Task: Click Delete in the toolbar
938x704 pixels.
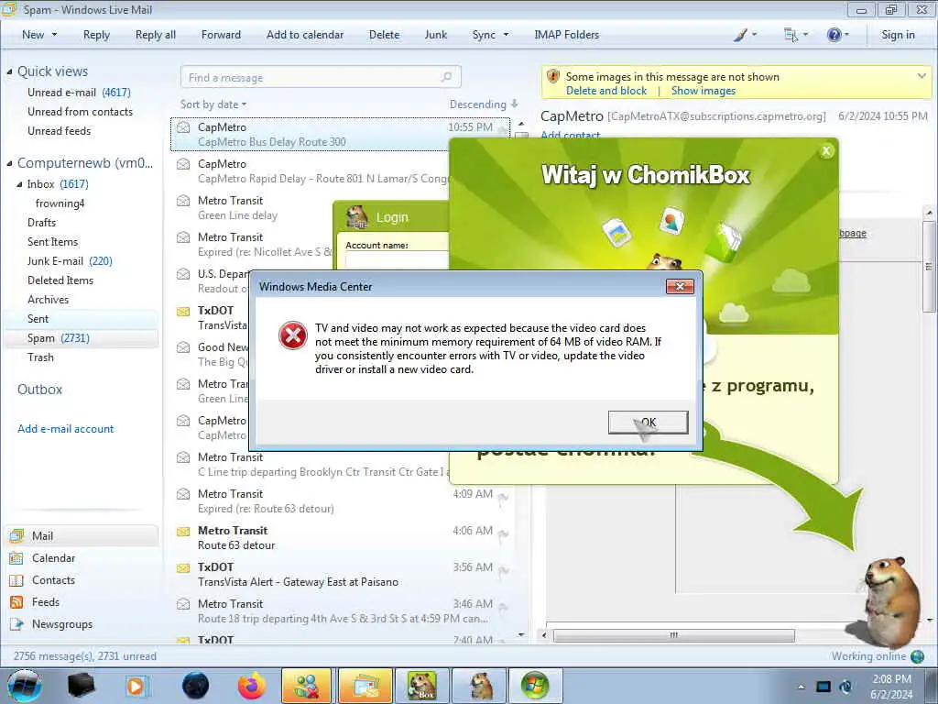Action: (x=384, y=35)
